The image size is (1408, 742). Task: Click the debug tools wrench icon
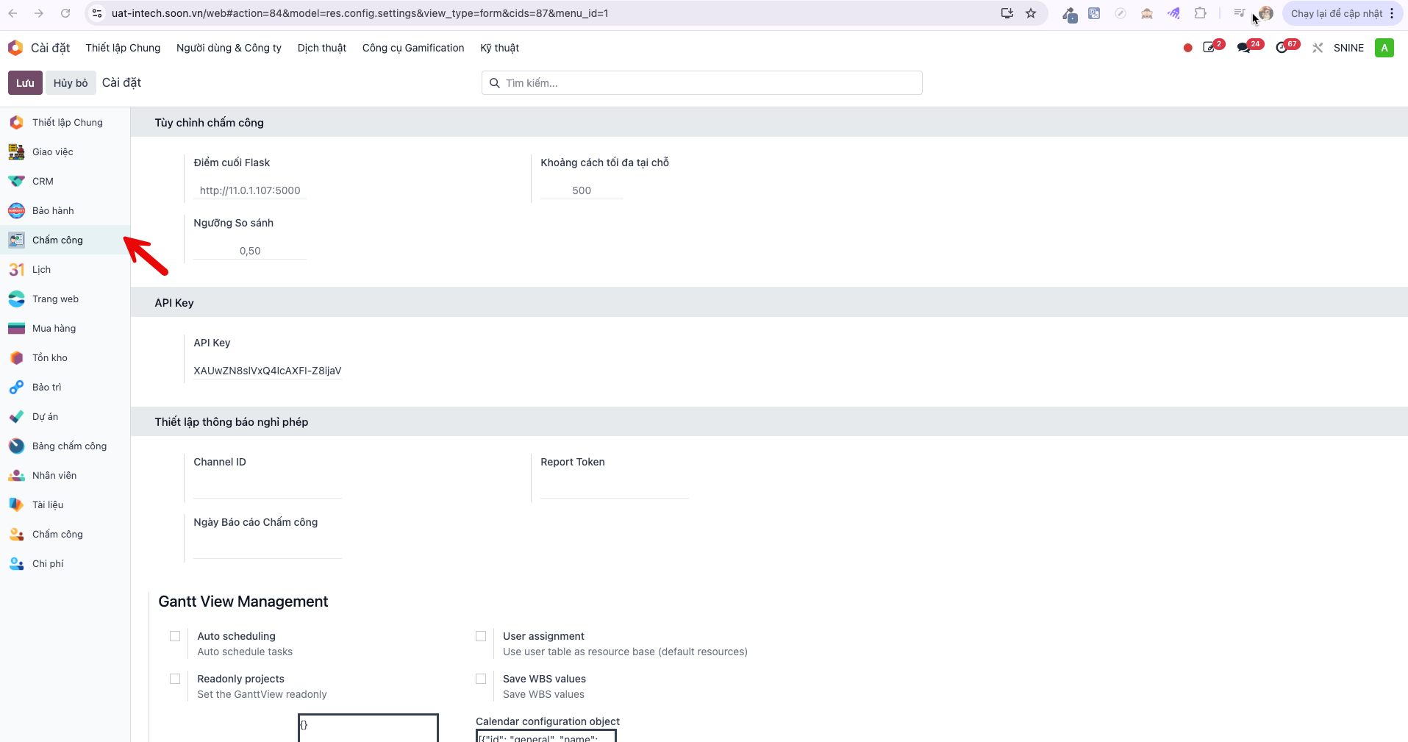(x=1318, y=48)
